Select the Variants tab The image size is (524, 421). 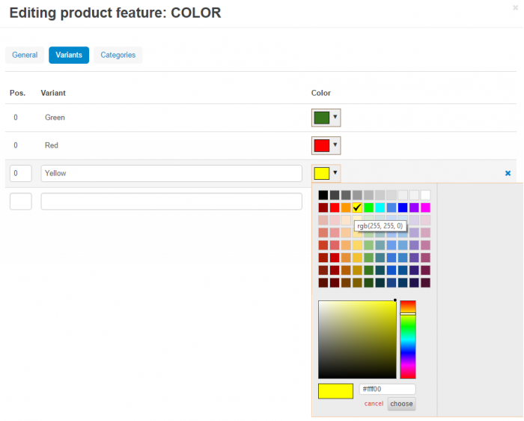[x=69, y=55]
